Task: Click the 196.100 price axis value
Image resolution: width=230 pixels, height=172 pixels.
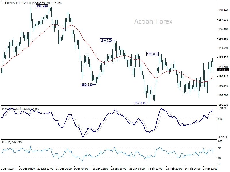Action: [x=223, y=29]
